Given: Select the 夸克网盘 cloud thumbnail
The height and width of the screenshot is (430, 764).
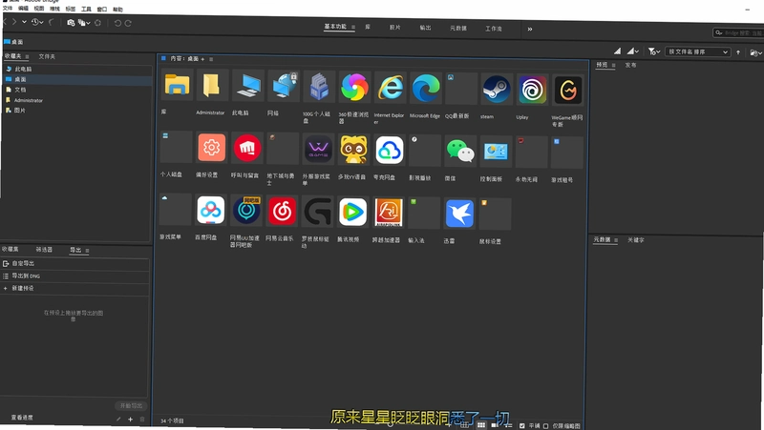Looking at the screenshot, I should (389, 150).
